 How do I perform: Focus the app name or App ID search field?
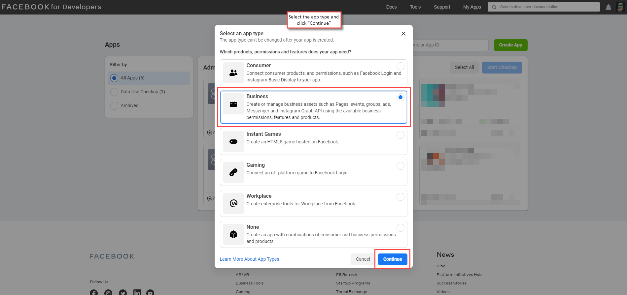[450, 45]
